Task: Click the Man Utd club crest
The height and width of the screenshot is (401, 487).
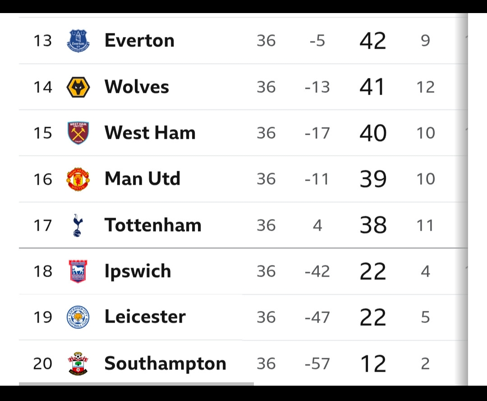Action: tap(78, 179)
